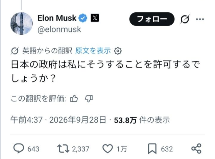215x159 pixels.
Task: Follow the account with フォロー button
Action: point(152,19)
